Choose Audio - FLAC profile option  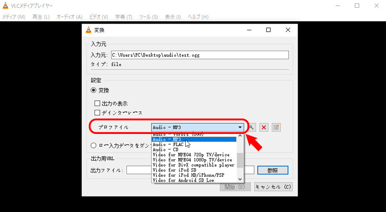pos(194,145)
